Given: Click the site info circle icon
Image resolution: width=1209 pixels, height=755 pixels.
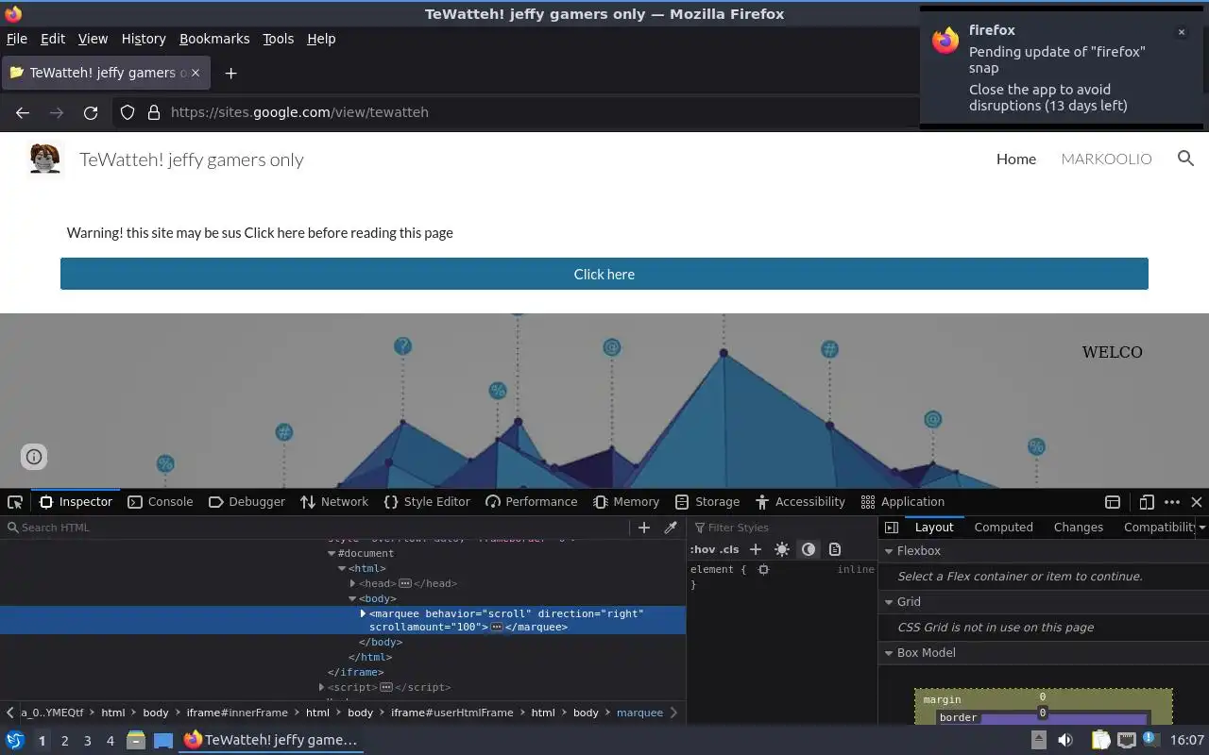Looking at the screenshot, I should tap(34, 457).
